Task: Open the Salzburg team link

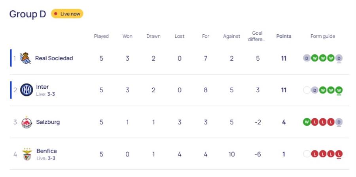Action: [x=48, y=122]
